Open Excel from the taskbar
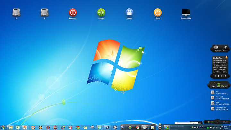 click(x=18, y=127)
